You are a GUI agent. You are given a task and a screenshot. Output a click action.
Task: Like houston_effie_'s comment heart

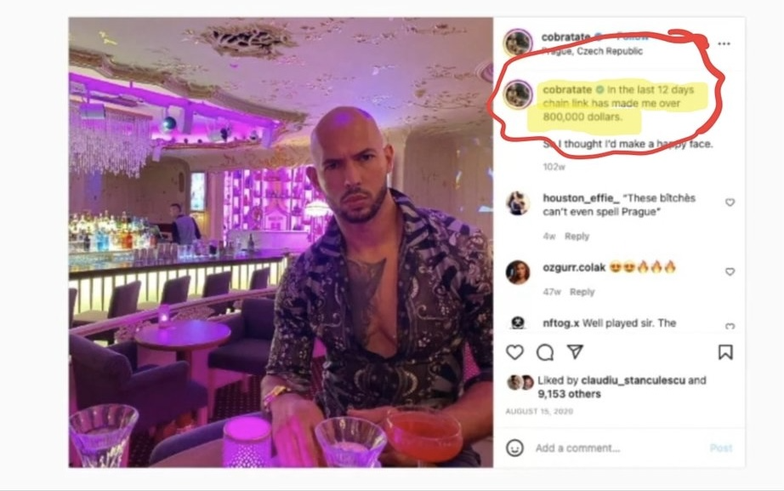coord(730,203)
